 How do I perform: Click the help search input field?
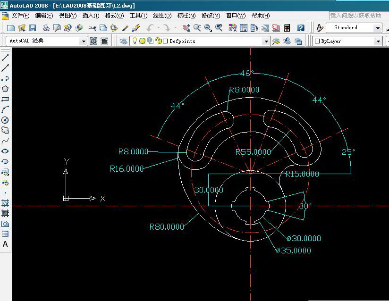point(359,16)
